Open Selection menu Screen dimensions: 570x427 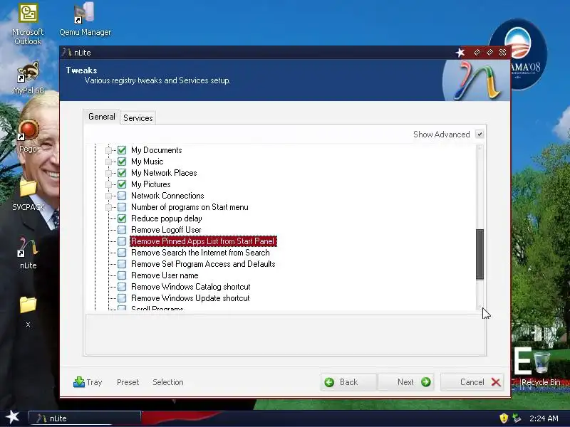click(168, 382)
